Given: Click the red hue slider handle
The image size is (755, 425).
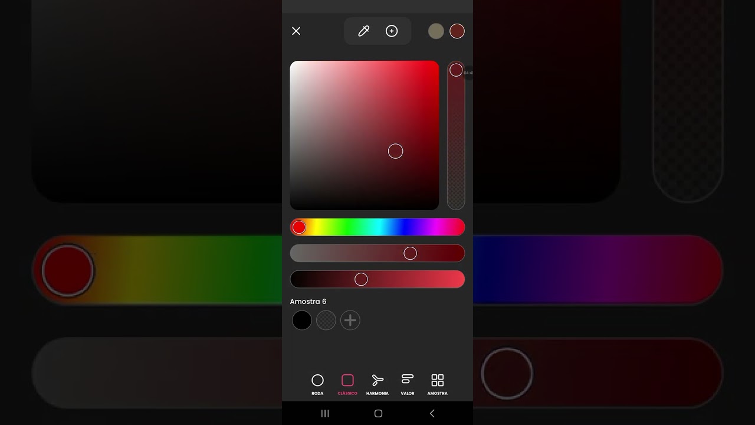Looking at the screenshot, I should 299,227.
